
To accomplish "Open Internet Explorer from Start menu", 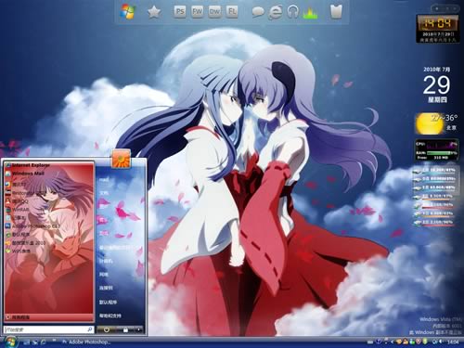I will click(28, 165).
